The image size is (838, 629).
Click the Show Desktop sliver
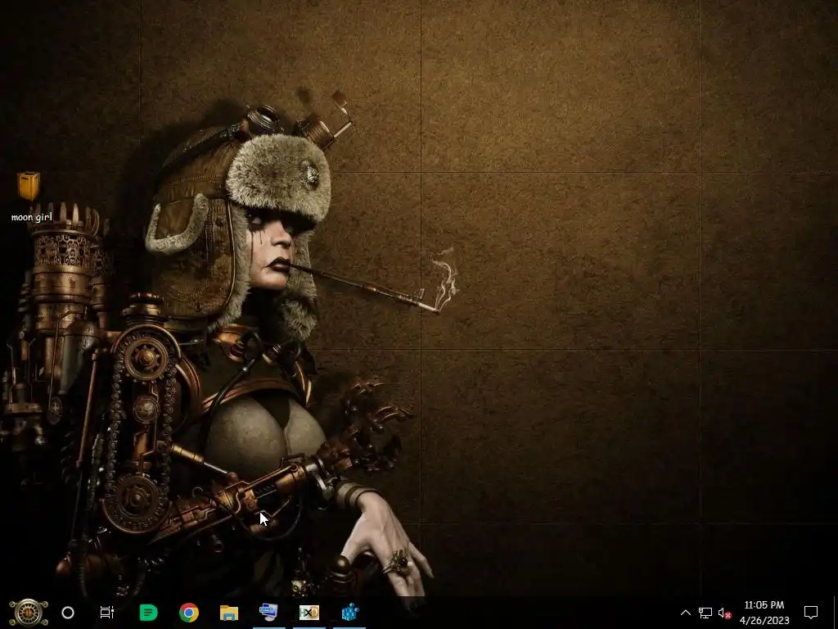pos(836,613)
